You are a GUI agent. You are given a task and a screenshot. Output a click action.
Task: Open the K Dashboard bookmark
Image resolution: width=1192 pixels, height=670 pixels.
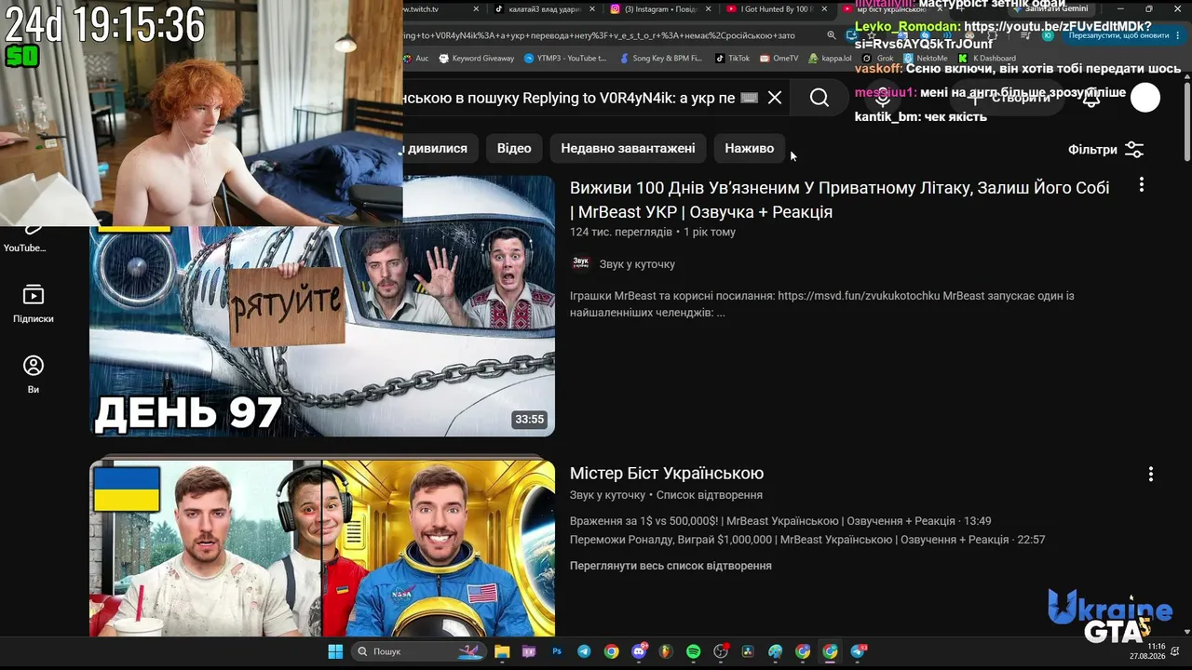tap(987, 58)
